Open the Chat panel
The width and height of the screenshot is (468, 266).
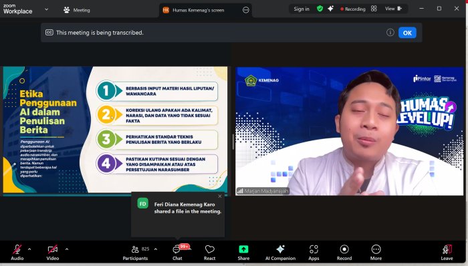click(177, 253)
